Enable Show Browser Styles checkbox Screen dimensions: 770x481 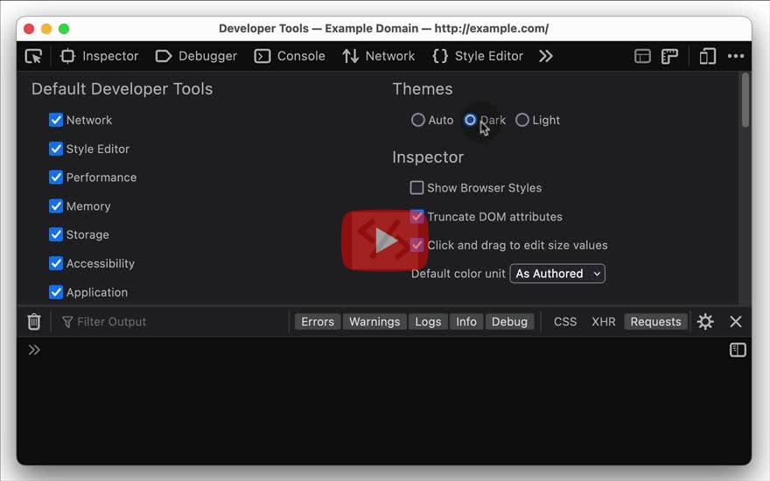416,187
